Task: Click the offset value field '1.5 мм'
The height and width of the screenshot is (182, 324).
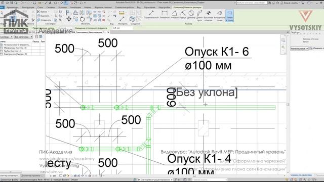Action: tap(123, 28)
